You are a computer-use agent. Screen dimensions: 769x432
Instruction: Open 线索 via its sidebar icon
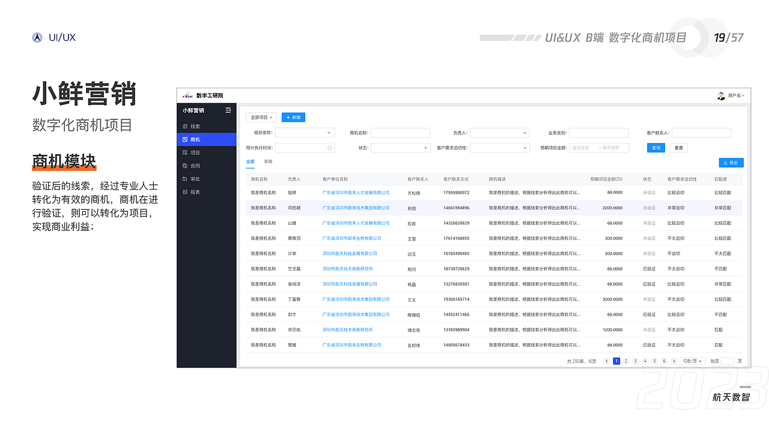[185, 127]
